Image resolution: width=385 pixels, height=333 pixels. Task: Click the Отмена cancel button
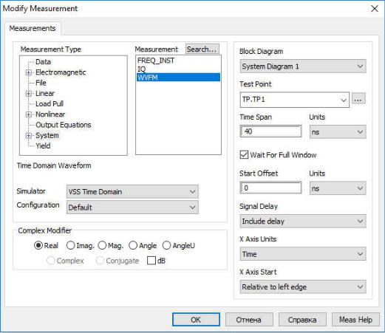pyautogui.click(x=249, y=320)
